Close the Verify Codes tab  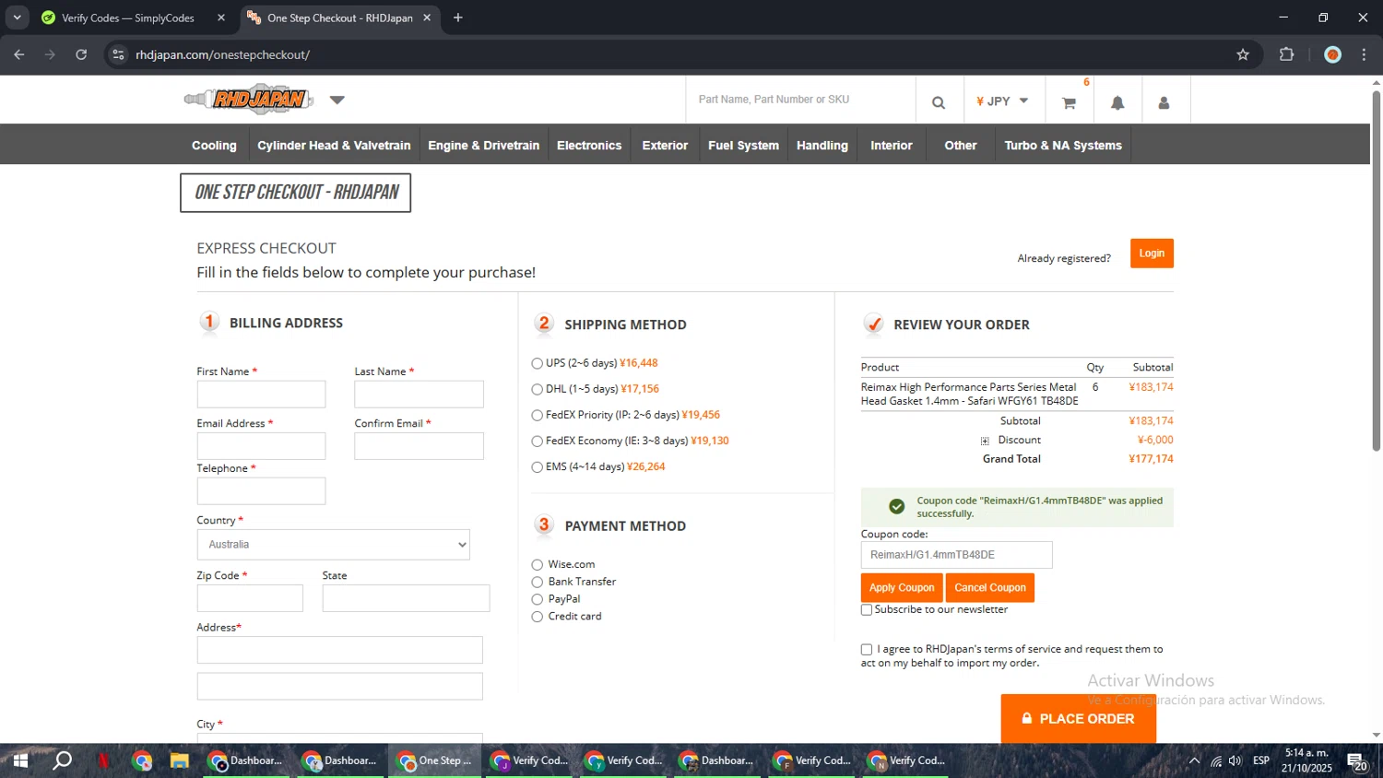click(x=221, y=18)
